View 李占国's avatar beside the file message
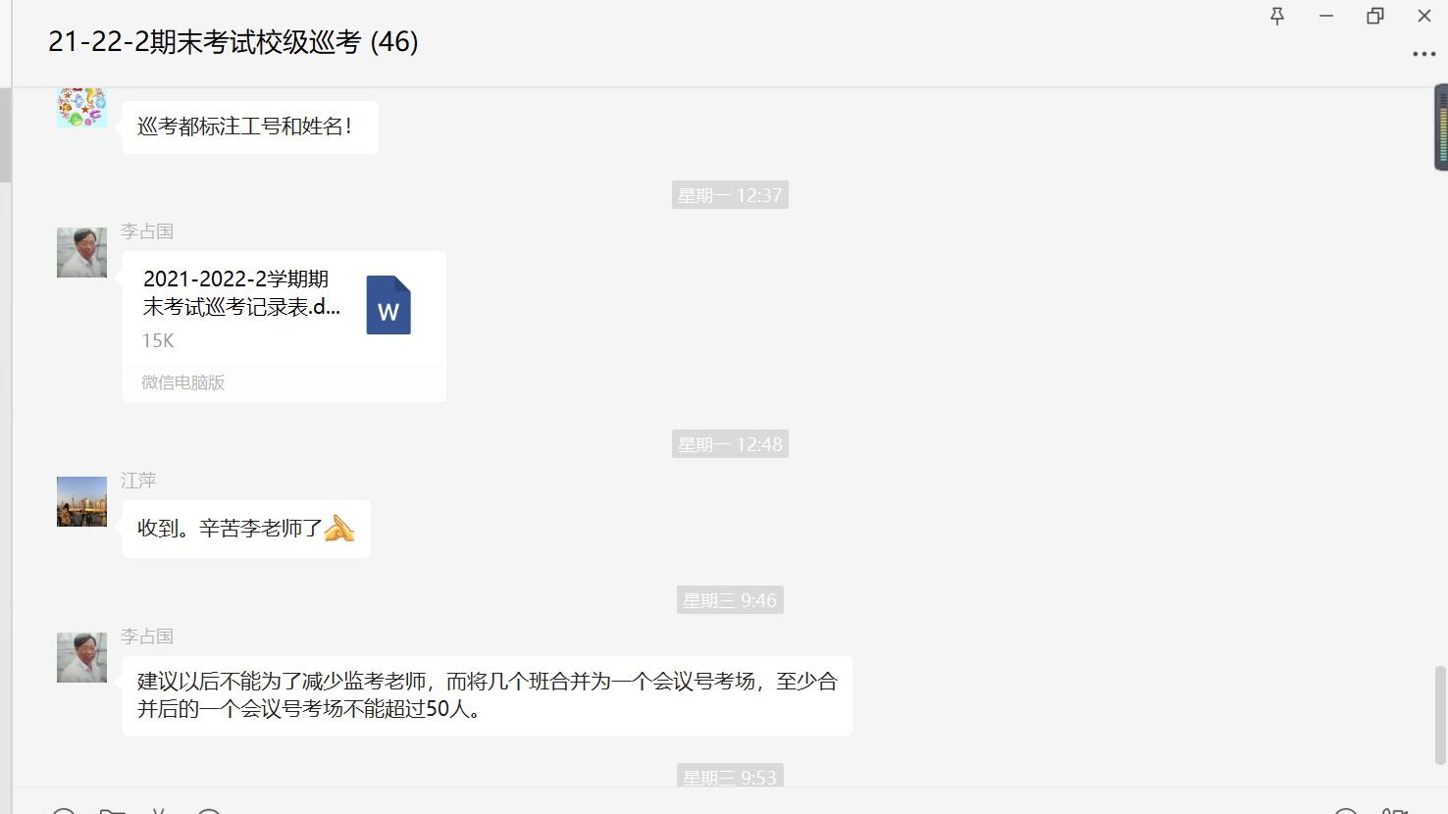 point(82,253)
